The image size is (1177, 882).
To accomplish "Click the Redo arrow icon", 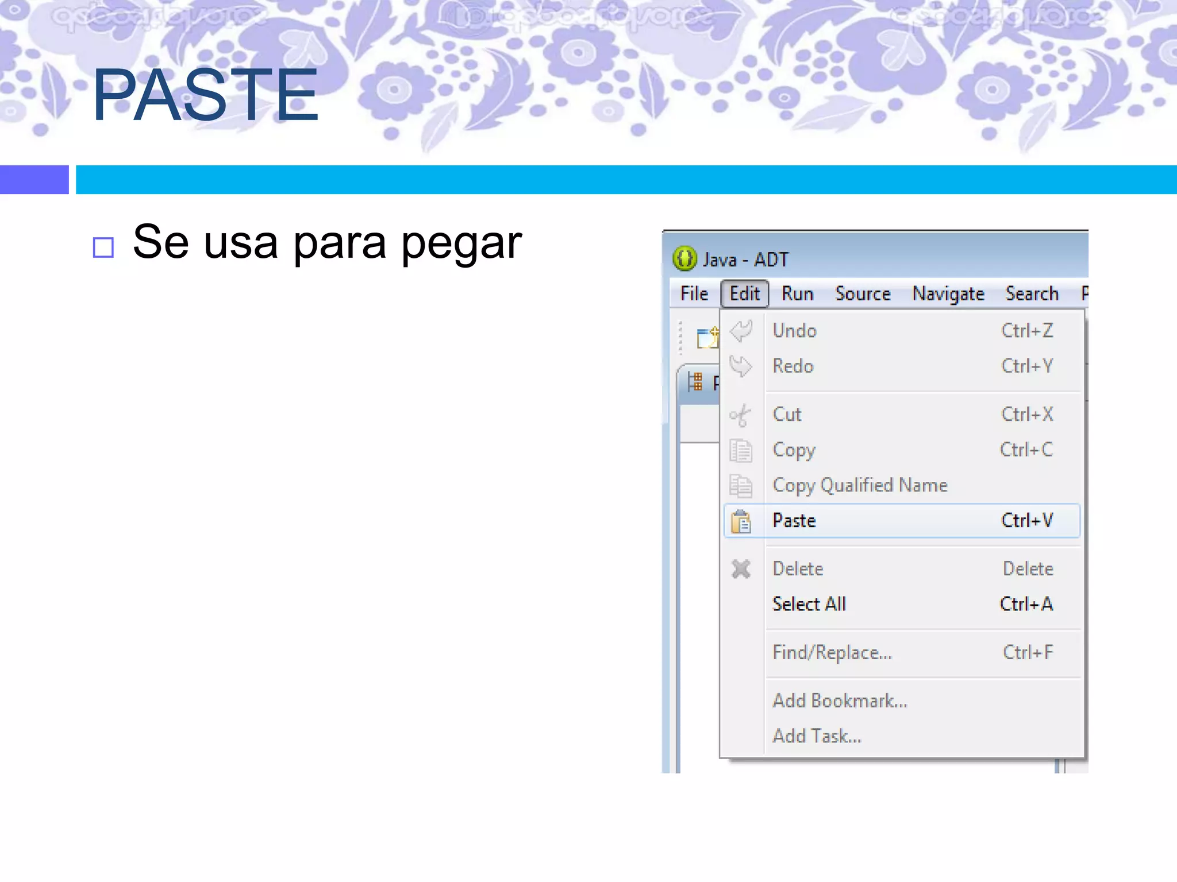I will 741,366.
